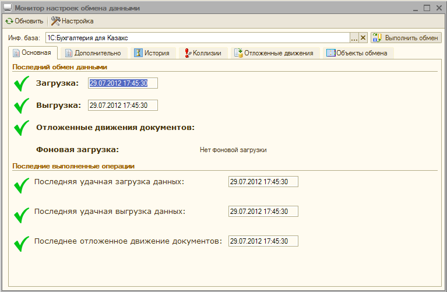
Task: Clear the Инф. база field with X
Action: [363, 38]
